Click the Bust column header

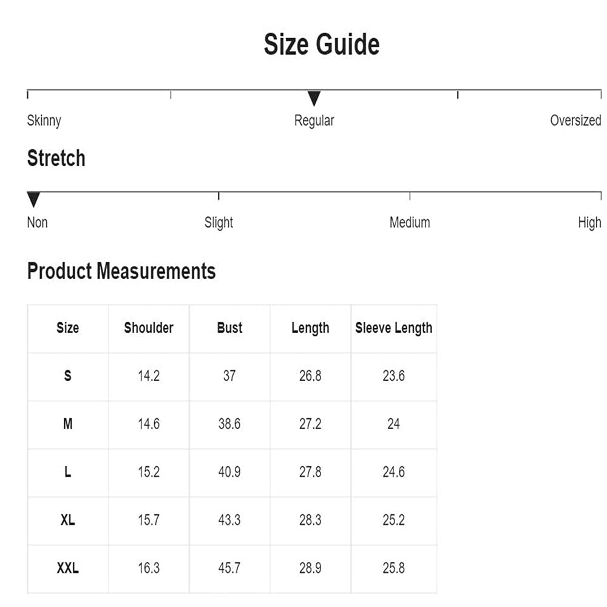click(x=229, y=328)
